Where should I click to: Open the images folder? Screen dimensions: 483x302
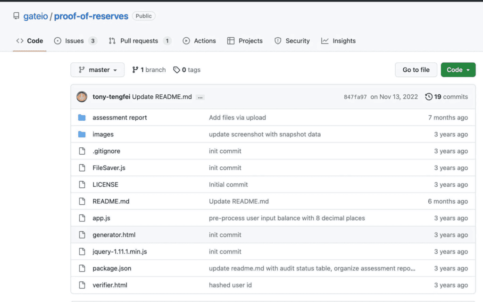103,134
